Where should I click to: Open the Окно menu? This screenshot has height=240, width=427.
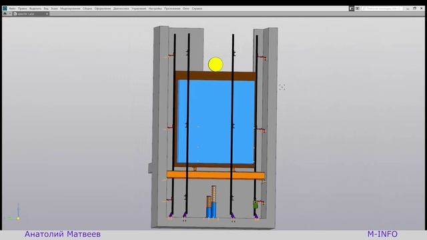[x=186, y=9]
